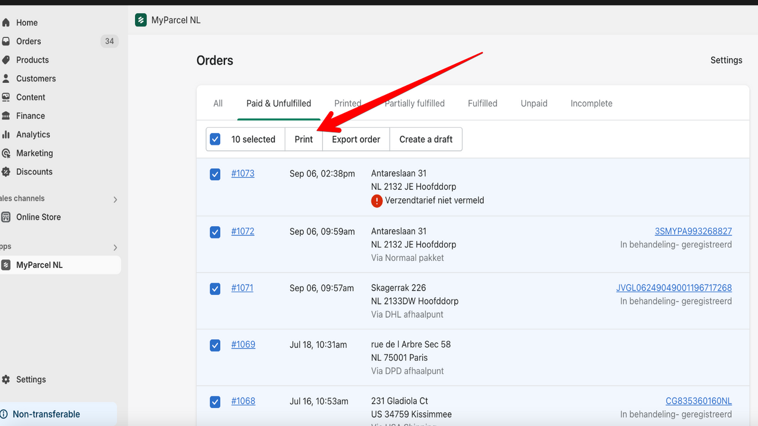Click the Settings gear icon in sidebar

(6, 380)
